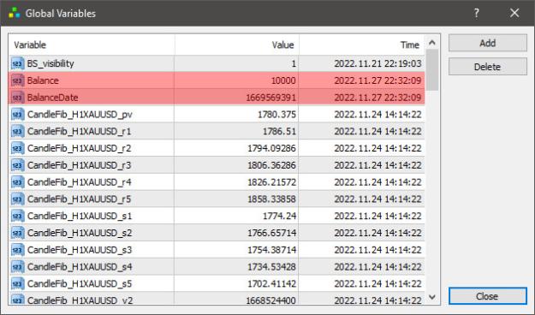Select the CandleFib_H1XAUUSD_s5 name

pos(80,283)
